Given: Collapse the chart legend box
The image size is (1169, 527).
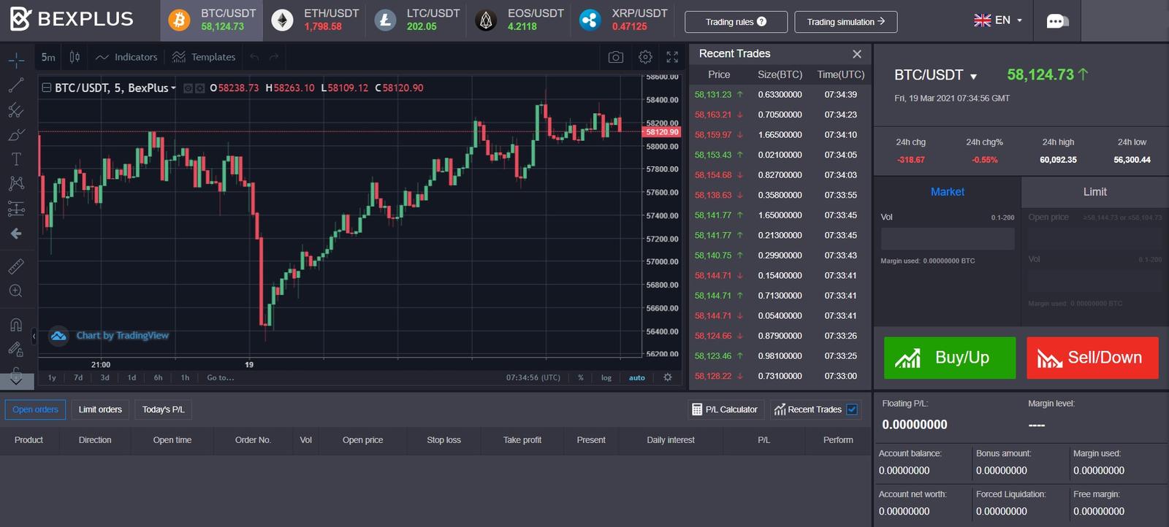Looking at the screenshot, I should 47,88.
